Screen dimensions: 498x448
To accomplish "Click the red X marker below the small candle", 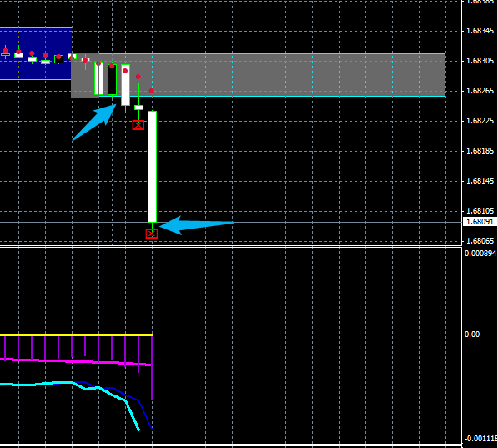I will pos(138,125).
